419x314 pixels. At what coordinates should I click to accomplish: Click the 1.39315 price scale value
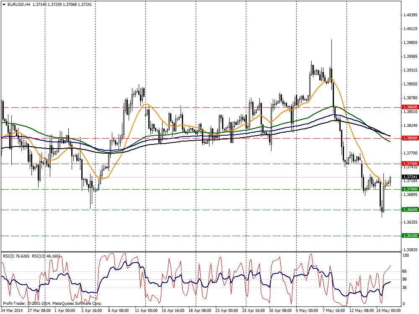[x=411, y=70]
